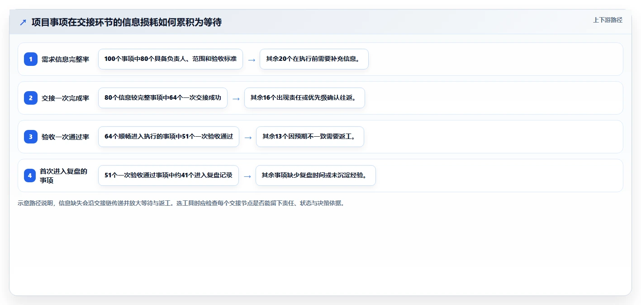Select the box 51个一次验收通过事项中约41个进入复盘记录

coord(168,176)
